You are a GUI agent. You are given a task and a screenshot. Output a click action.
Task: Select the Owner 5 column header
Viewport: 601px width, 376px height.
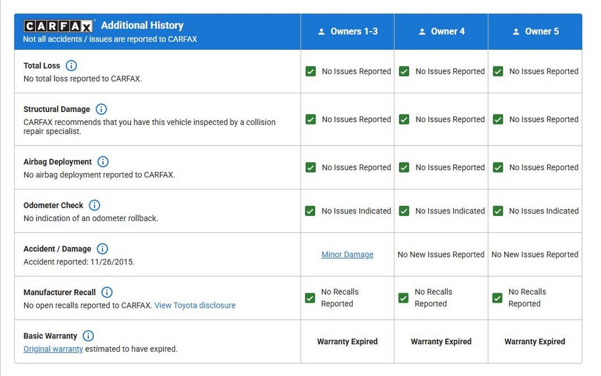(x=535, y=32)
